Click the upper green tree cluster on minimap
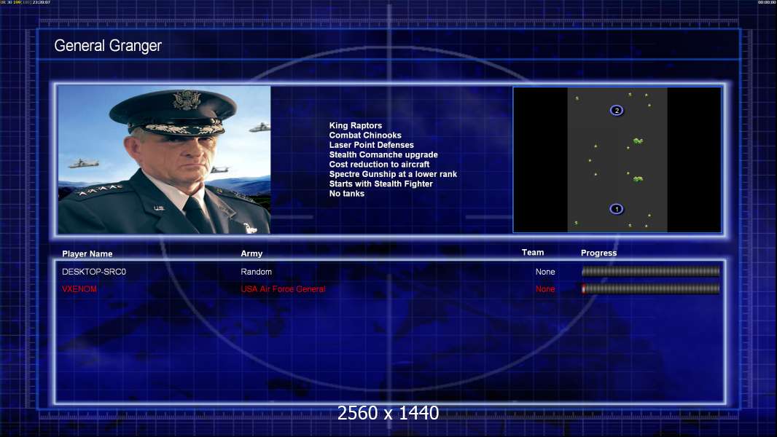 tap(638, 141)
